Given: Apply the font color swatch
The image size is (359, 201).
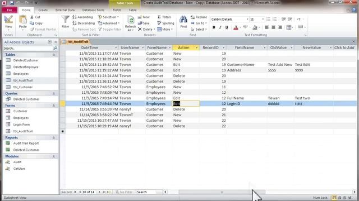Looking at the screenshot, I should [x=236, y=27].
